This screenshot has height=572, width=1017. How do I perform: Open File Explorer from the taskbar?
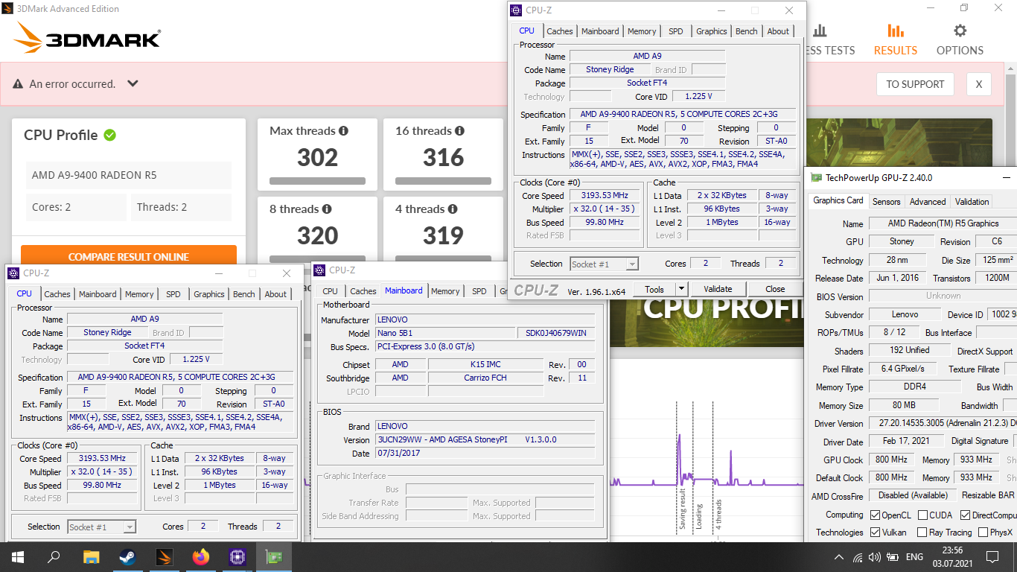tap(91, 556)
